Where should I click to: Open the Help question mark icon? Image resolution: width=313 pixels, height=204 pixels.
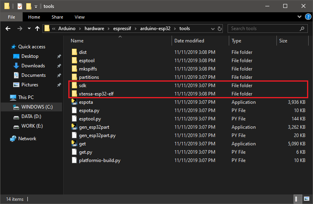[308, 17]
